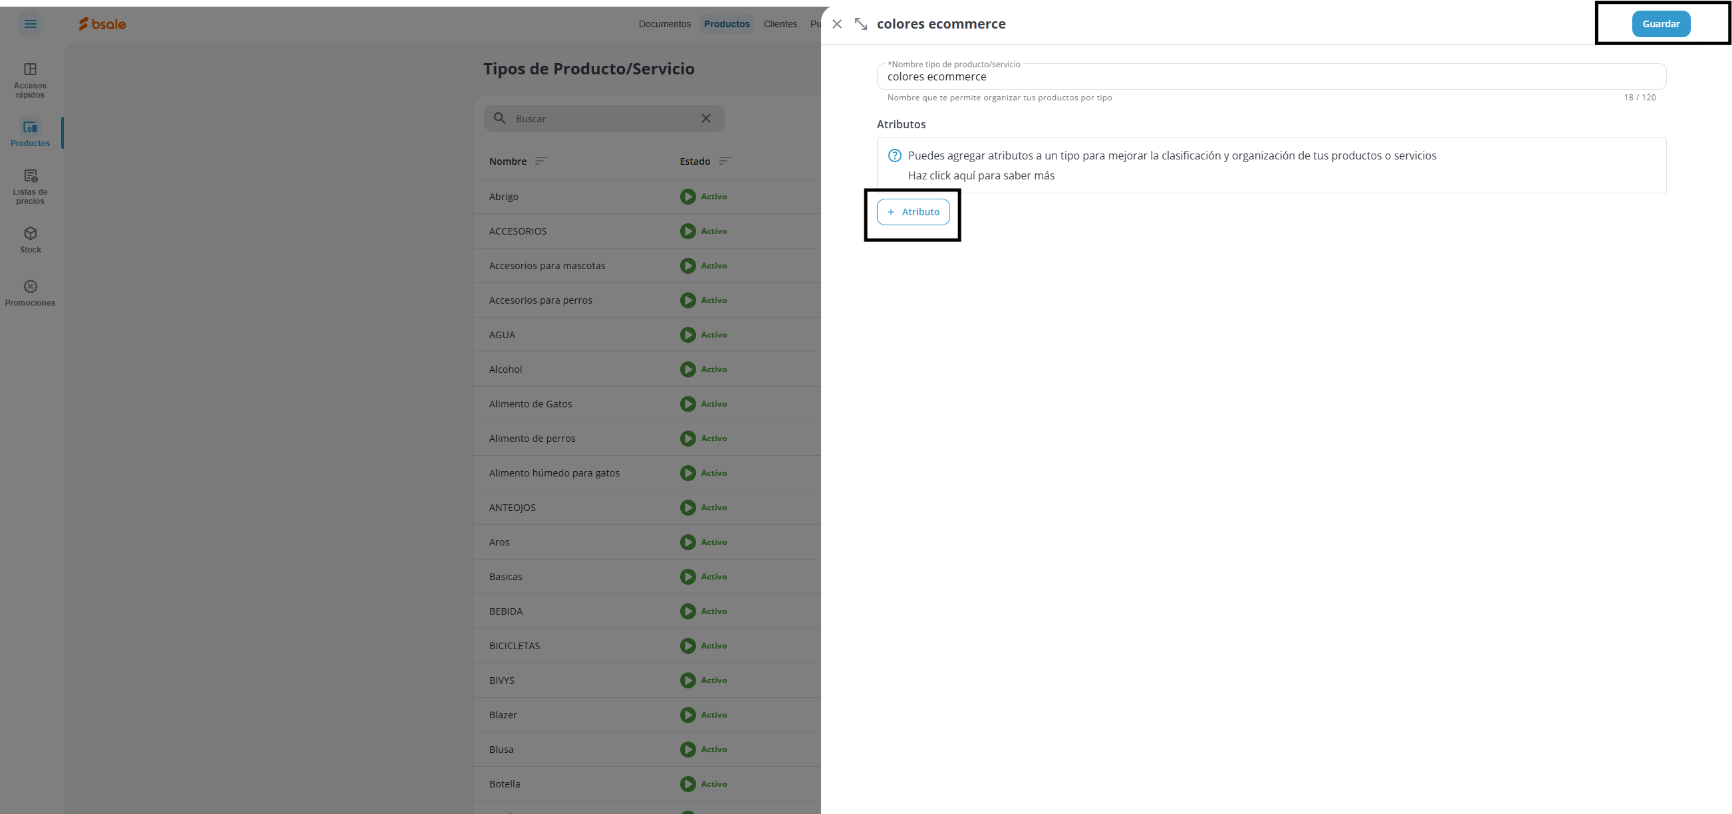Click the Guardar button

click(x=1660, y=24)
